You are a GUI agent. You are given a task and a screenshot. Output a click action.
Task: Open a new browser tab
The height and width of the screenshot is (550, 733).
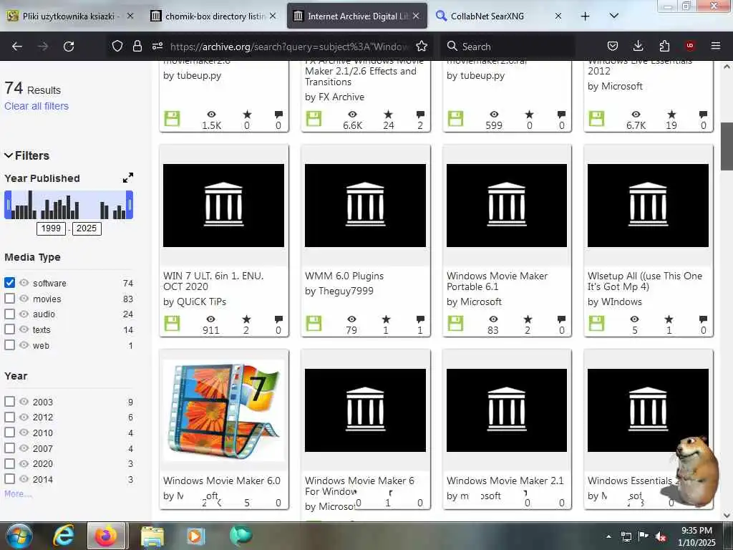click(x=586, y=16)
